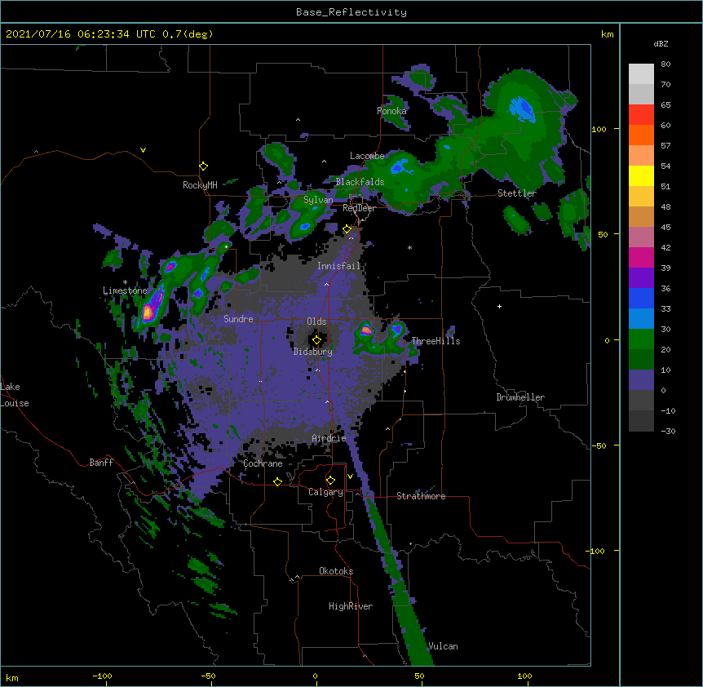This screenshot has height=687, width=703.
Task: Pick the yellow 51-54 dBZ legend swatch
Action: click(641, 175)
